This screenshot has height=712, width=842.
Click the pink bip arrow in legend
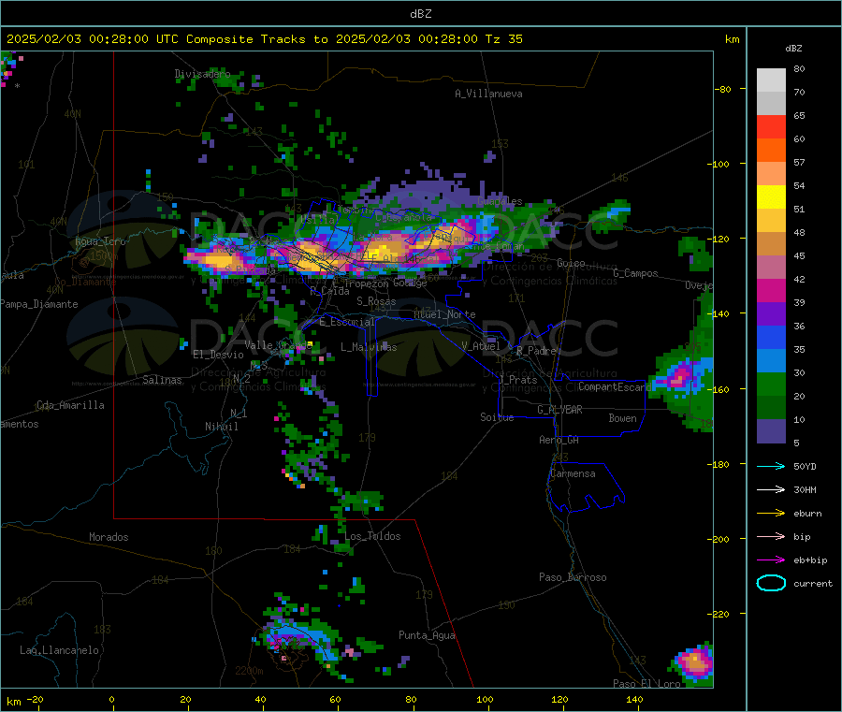coord(771,536)
